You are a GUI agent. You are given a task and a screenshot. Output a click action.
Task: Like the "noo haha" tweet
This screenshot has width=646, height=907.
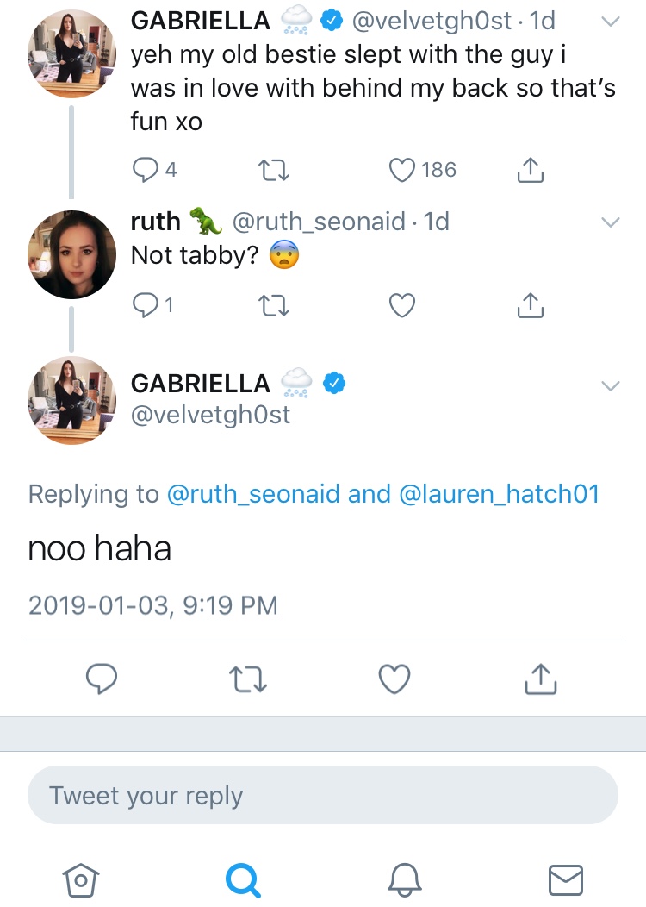coord(394,679)
